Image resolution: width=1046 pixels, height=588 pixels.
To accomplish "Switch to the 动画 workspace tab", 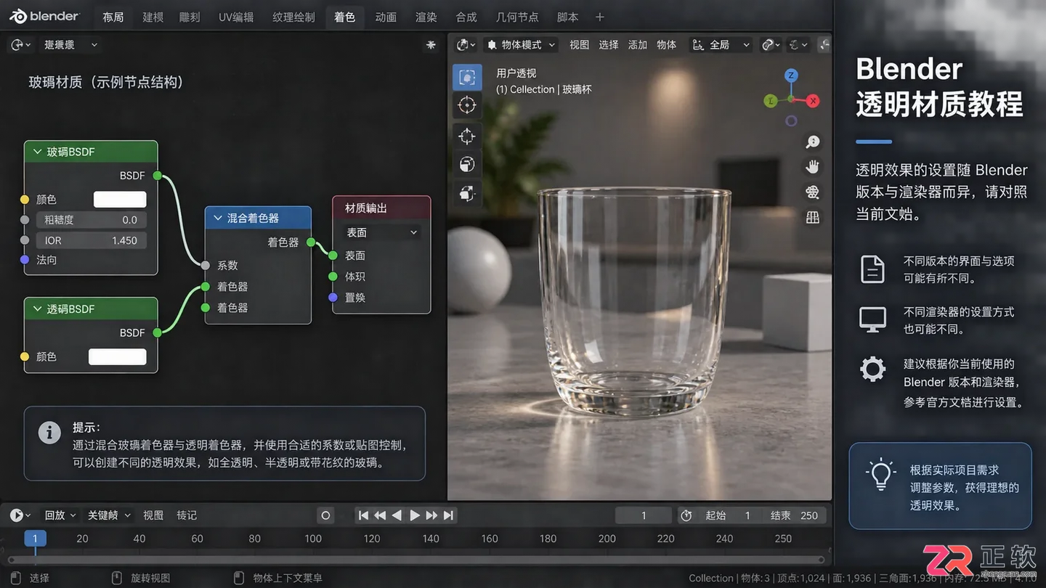I will [386, 17].
